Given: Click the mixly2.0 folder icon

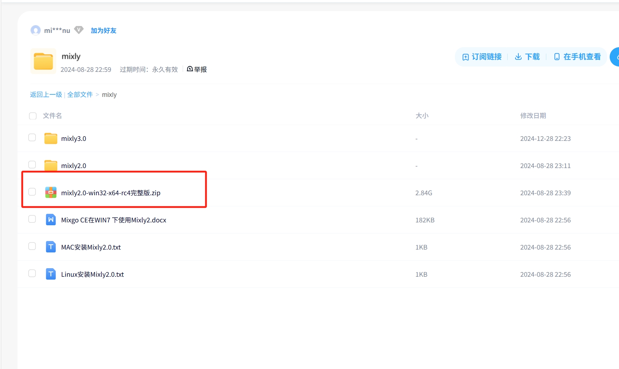Looking at the screenshot, I should pyautogui.click(x=51, y=166).
